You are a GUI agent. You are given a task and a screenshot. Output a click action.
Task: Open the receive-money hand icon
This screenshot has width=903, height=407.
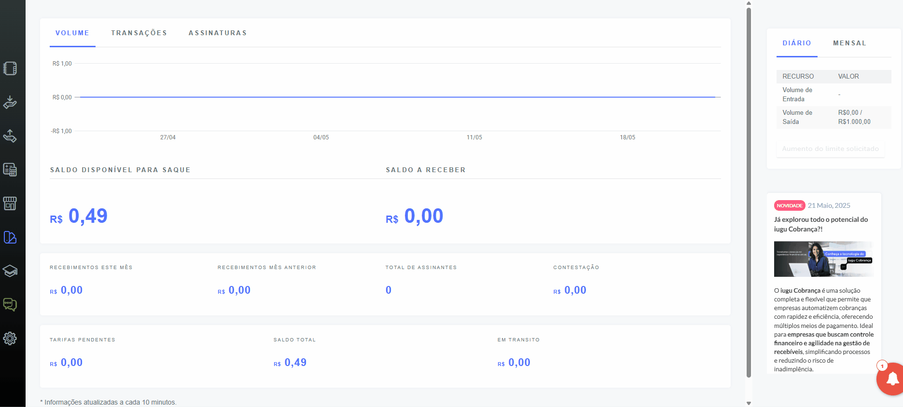pos(10,102)
